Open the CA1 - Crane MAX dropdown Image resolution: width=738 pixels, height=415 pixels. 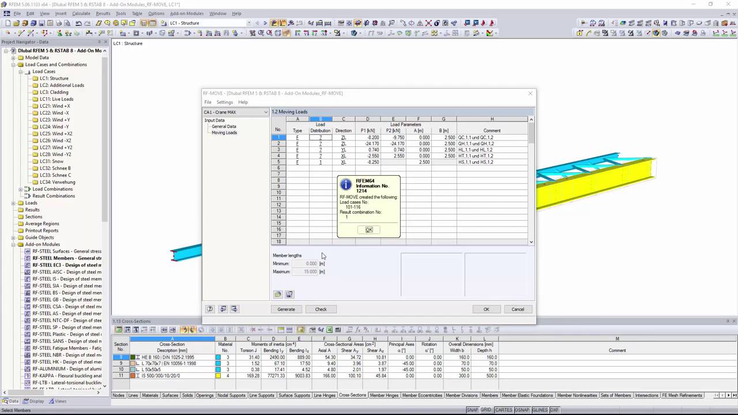pyautogui.click(x=266, y=112)
